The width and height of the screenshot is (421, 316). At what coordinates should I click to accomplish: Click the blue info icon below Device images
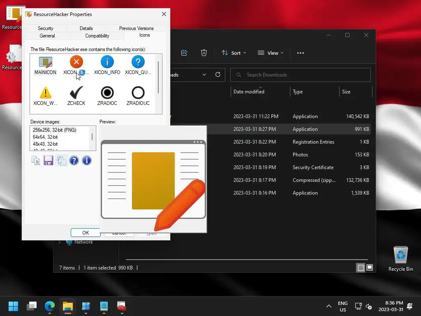[87, 161]
